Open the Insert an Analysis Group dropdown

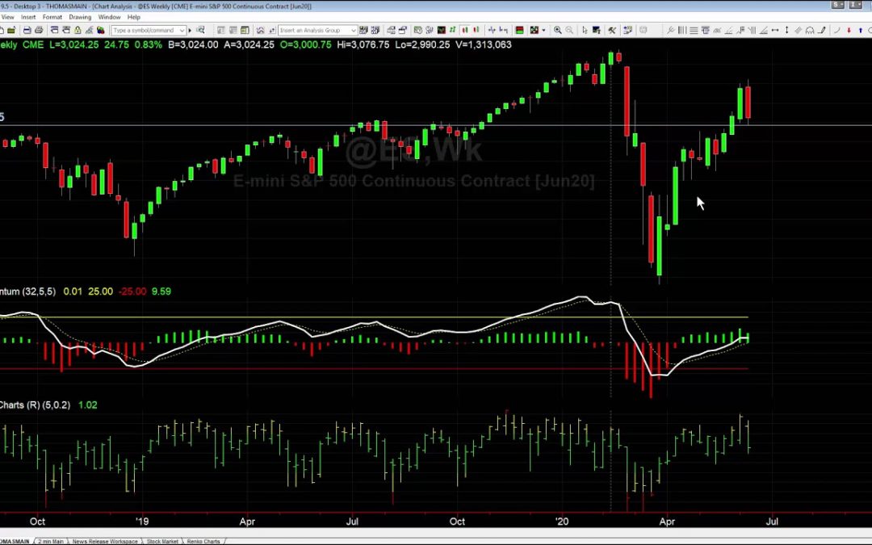click(x=353, y=29)
